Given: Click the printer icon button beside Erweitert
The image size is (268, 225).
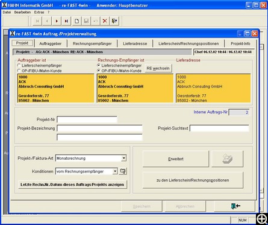Looking at the screenshot, I should click(x=227, y=159).
